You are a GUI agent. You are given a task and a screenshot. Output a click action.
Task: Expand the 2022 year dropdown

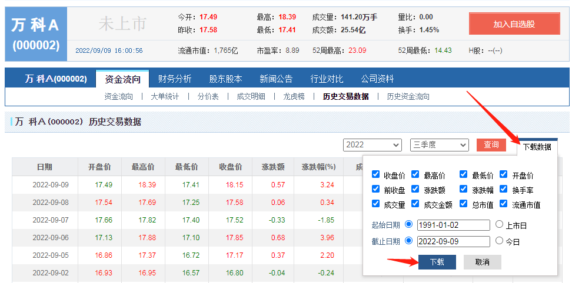point(372,144)
